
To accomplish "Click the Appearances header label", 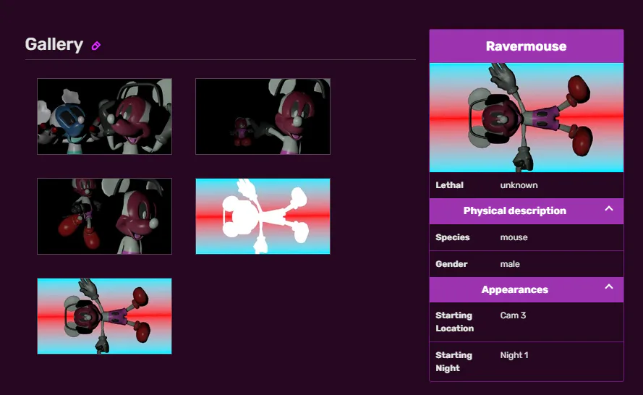I will click(x=515, y=289).
